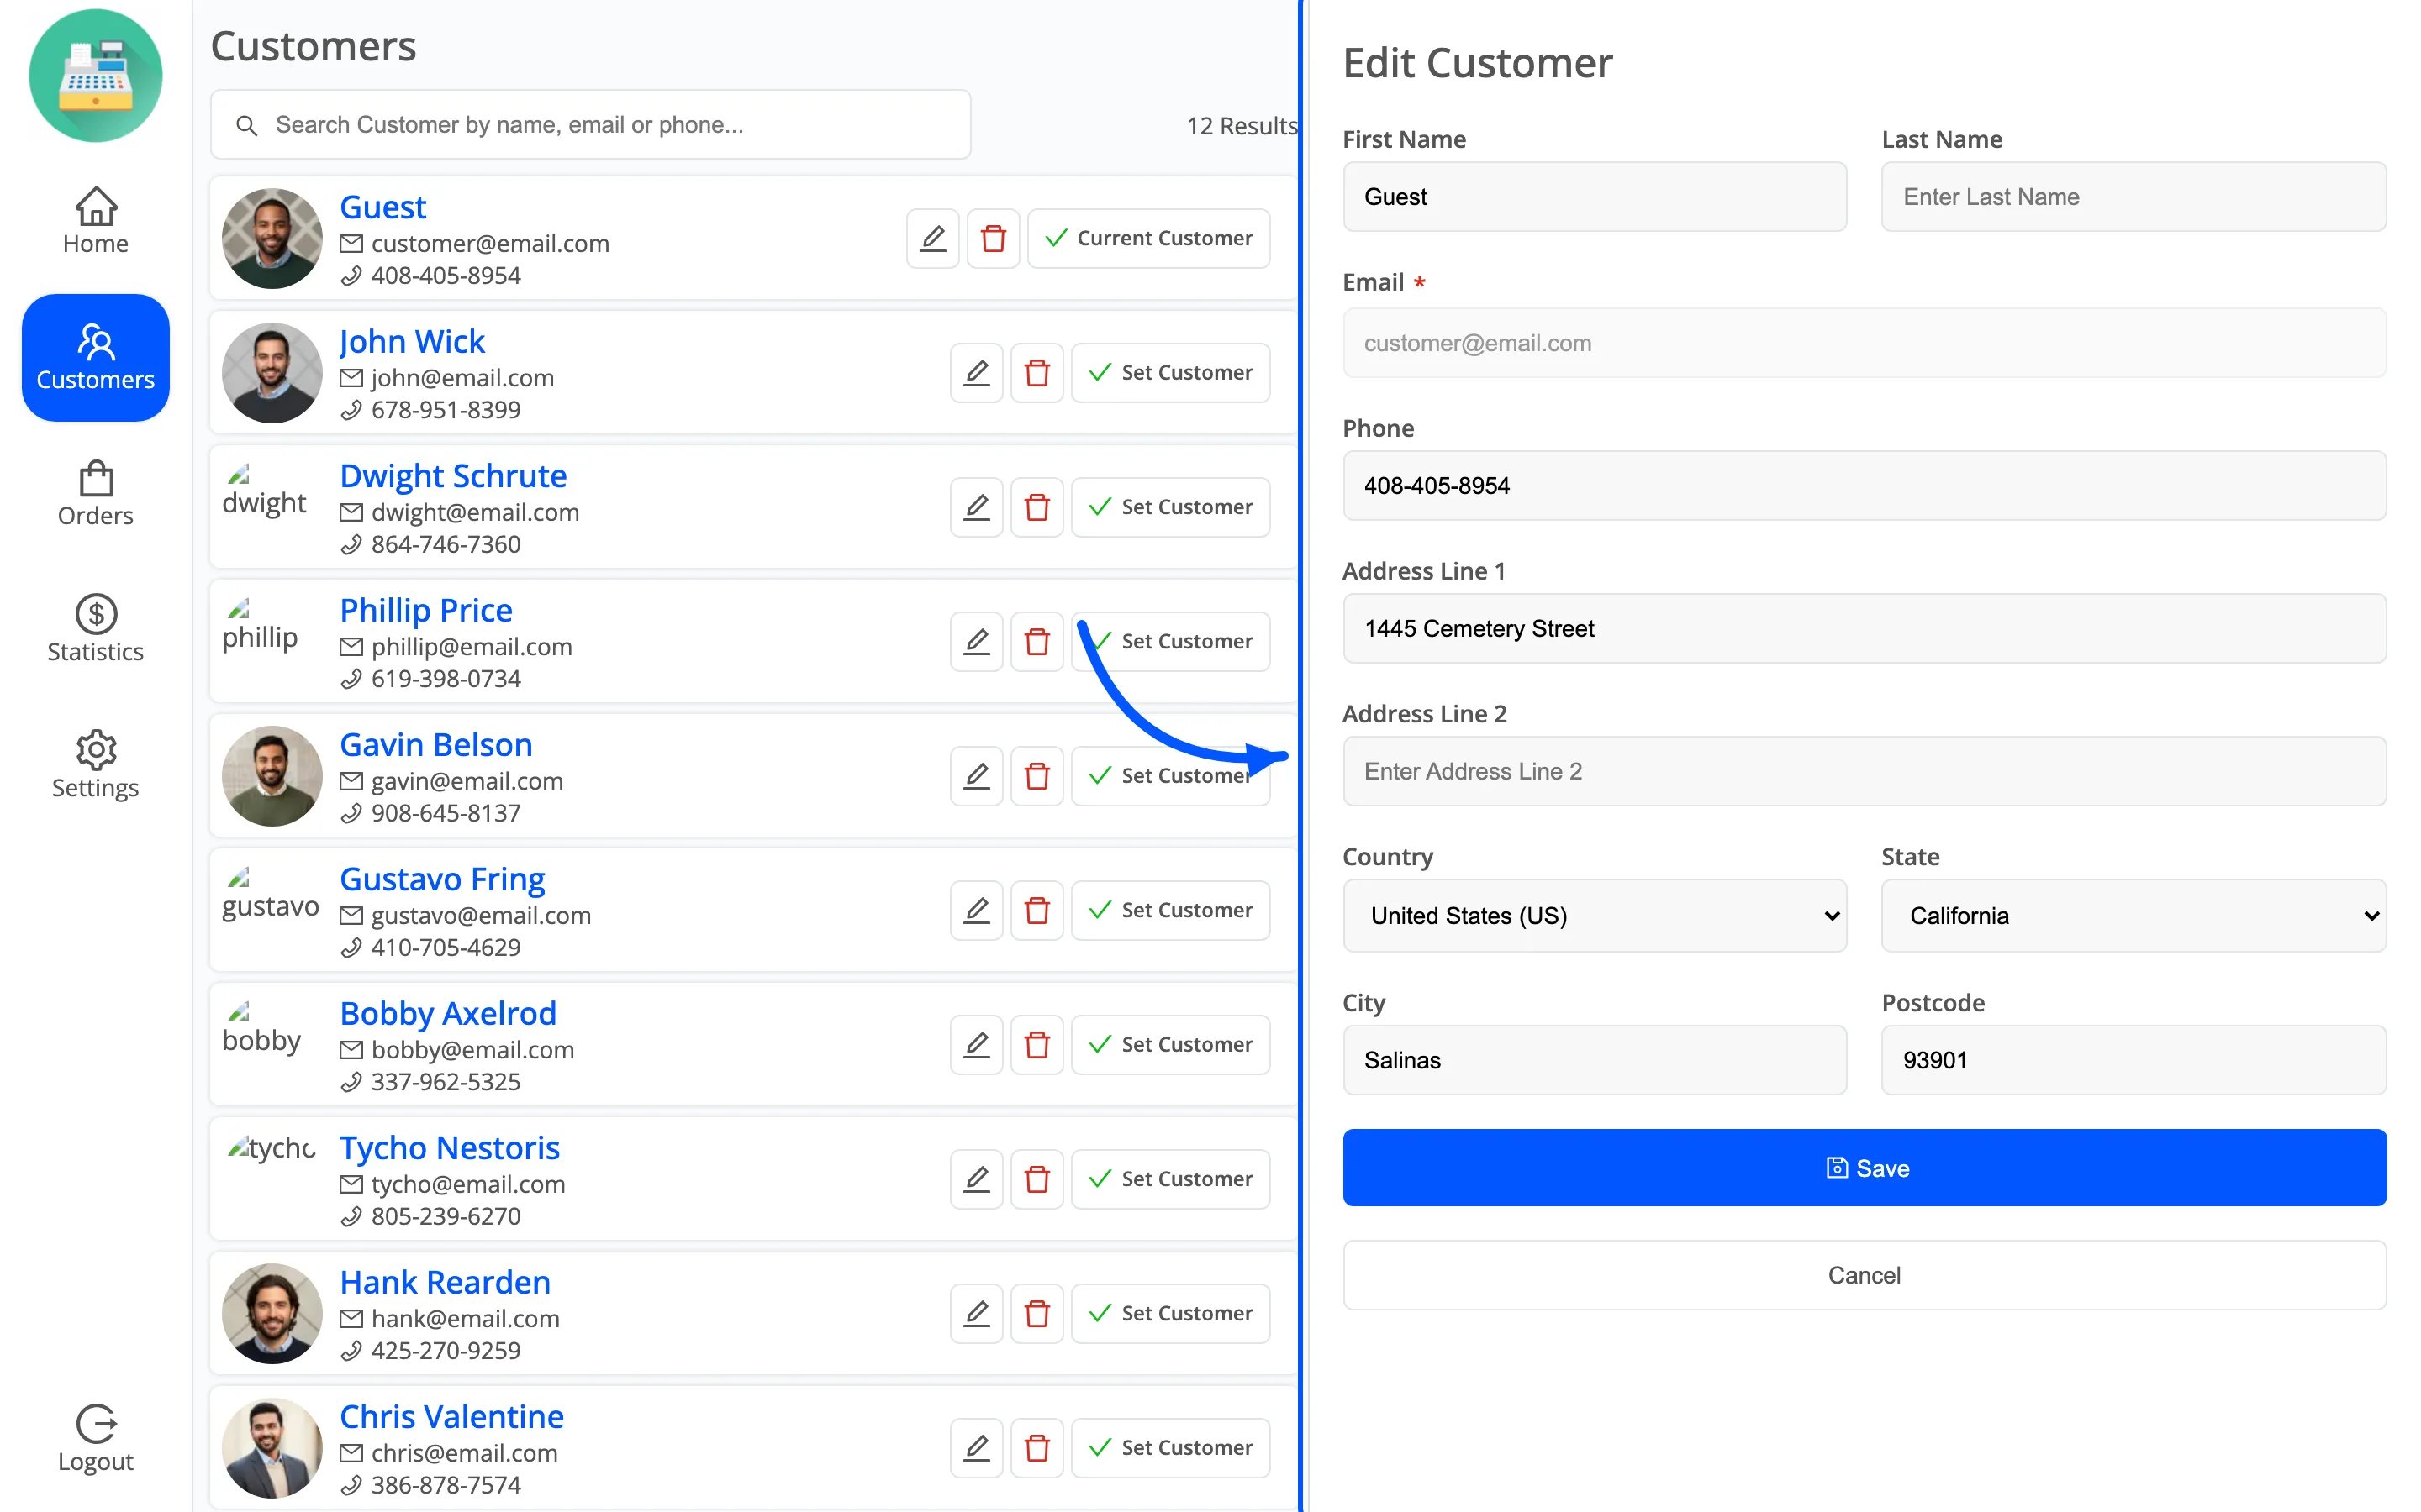Click the City field containing Salinas

[x=1595, y=1060]
